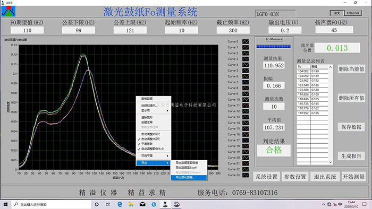
Task: Expand the highlighted 导出 submenu entry
Action: click(154, 163)
